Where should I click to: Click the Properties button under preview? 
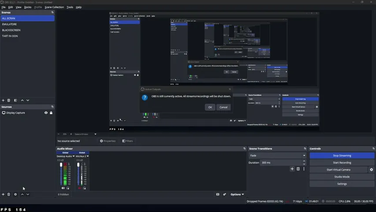[108, 141]
